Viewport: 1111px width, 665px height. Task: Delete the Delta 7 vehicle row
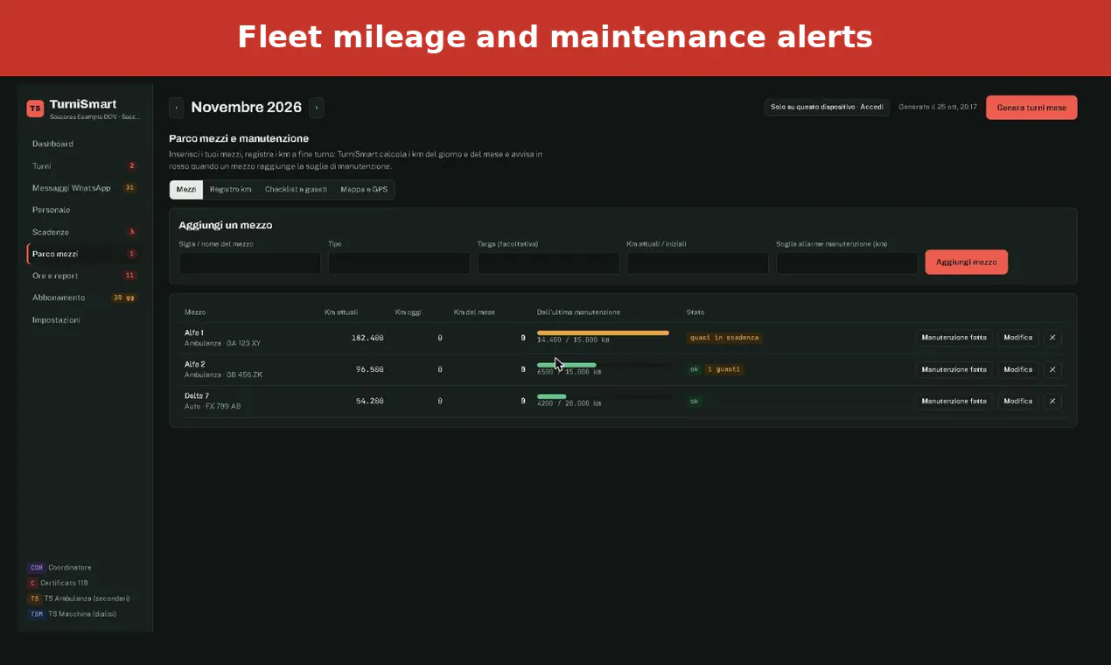(1052, 401)
